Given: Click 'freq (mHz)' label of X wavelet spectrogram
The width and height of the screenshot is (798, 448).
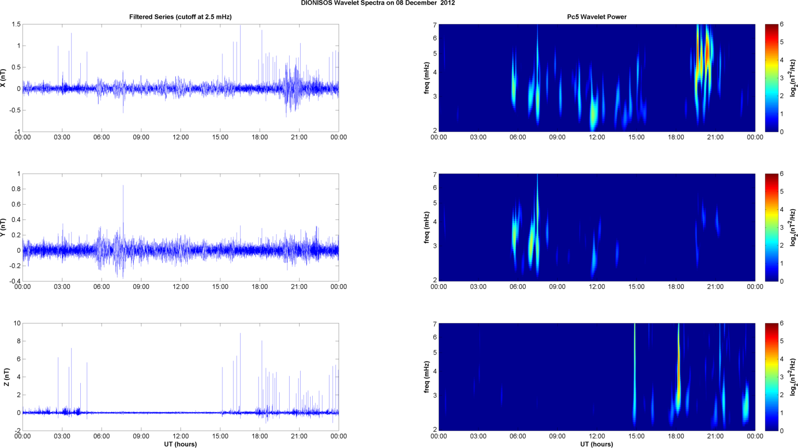Looking at the screenshot, I should click(427, 78).
